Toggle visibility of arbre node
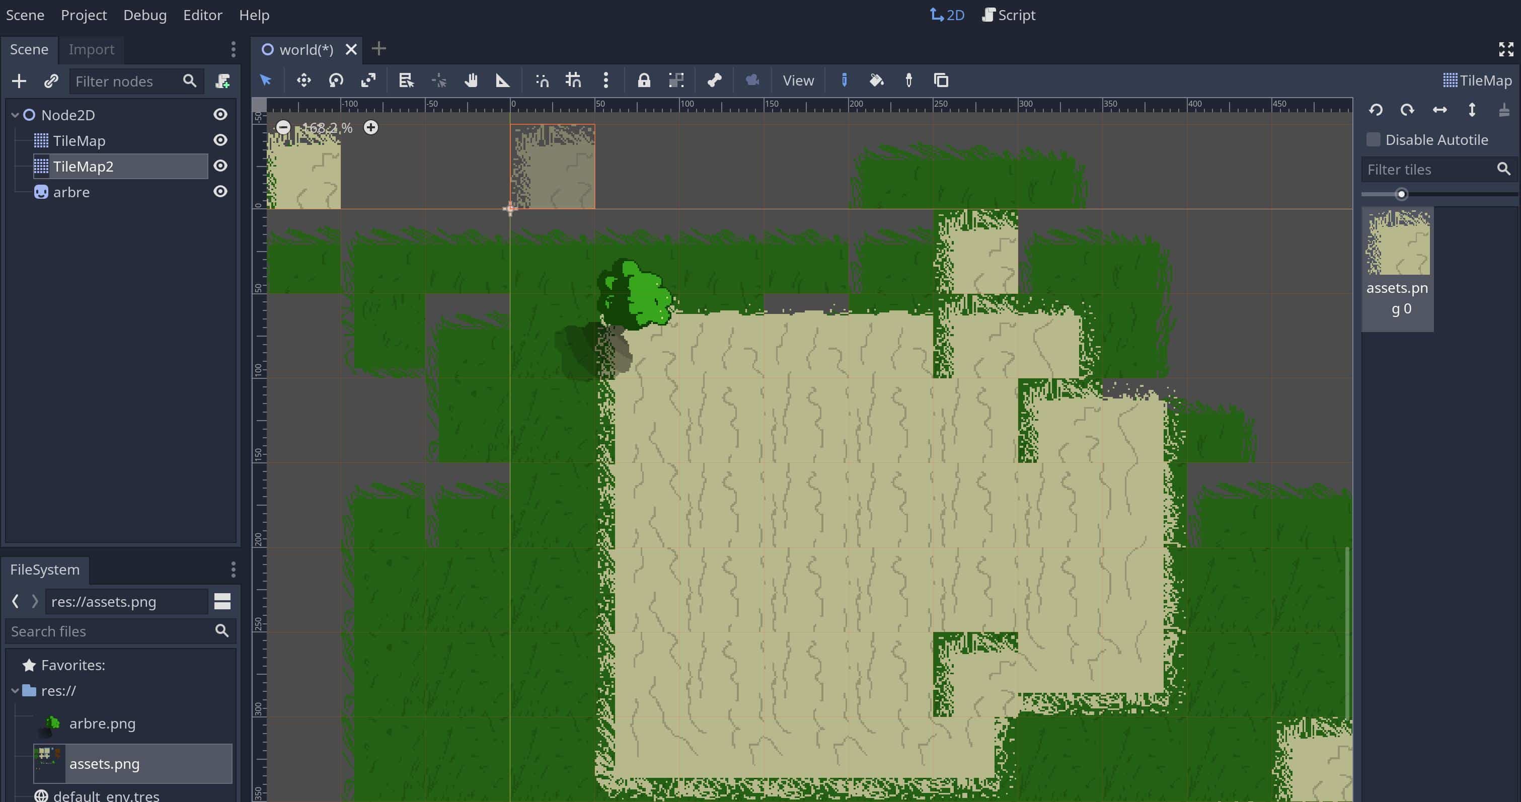Screen dimensions: 1521x802 [220, 192]
